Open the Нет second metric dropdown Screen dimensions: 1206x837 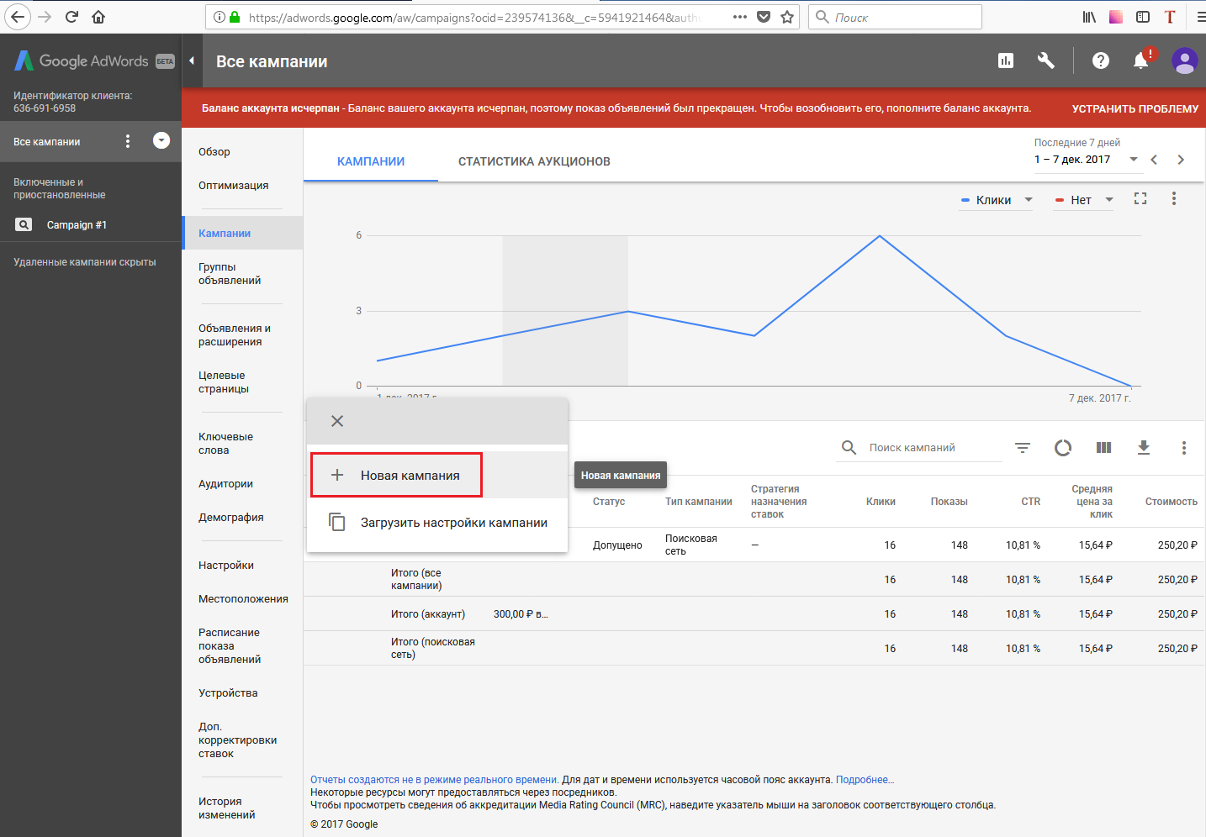pos(1084,200)
